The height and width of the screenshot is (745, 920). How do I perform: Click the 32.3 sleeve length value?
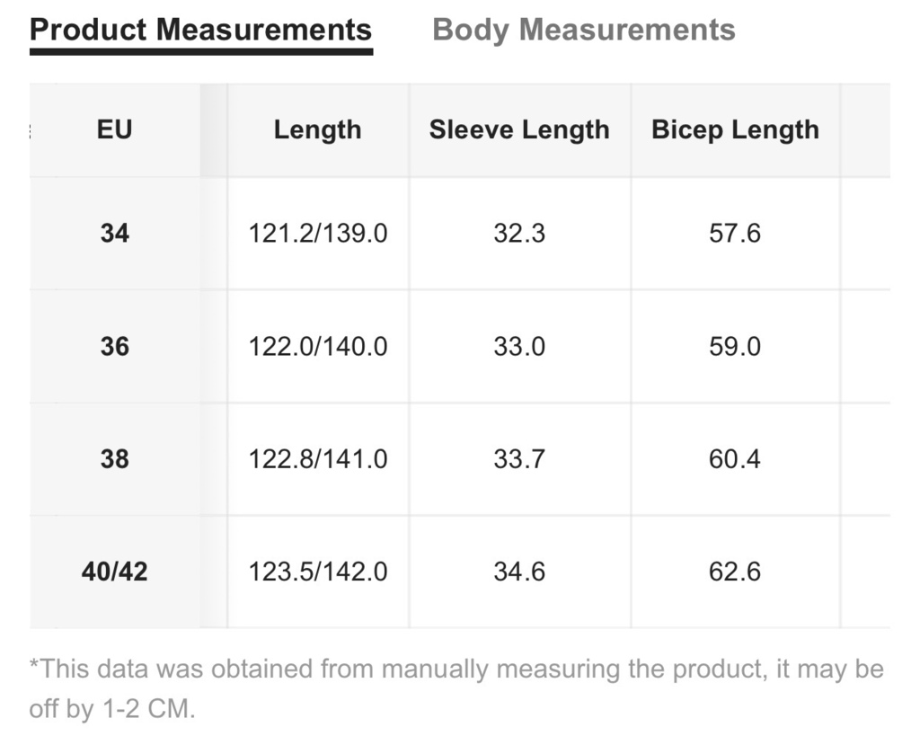[x=519, y=233]
